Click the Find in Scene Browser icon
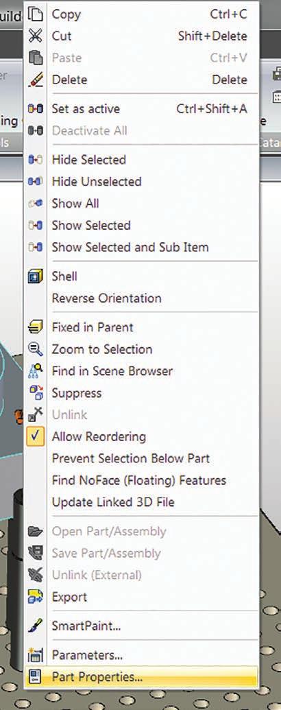 35,371
